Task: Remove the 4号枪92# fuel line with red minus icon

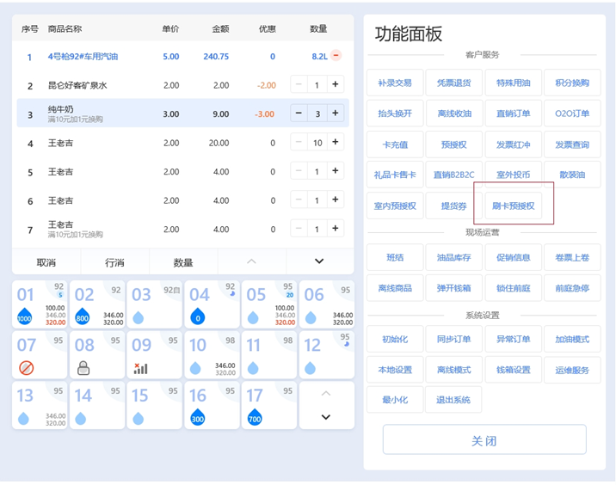Action: click(x=336, y=56)
